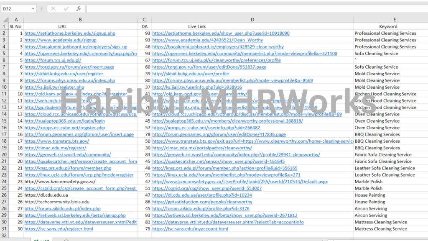Select column E header
428x241 pixels.
[x=394, y=20]
